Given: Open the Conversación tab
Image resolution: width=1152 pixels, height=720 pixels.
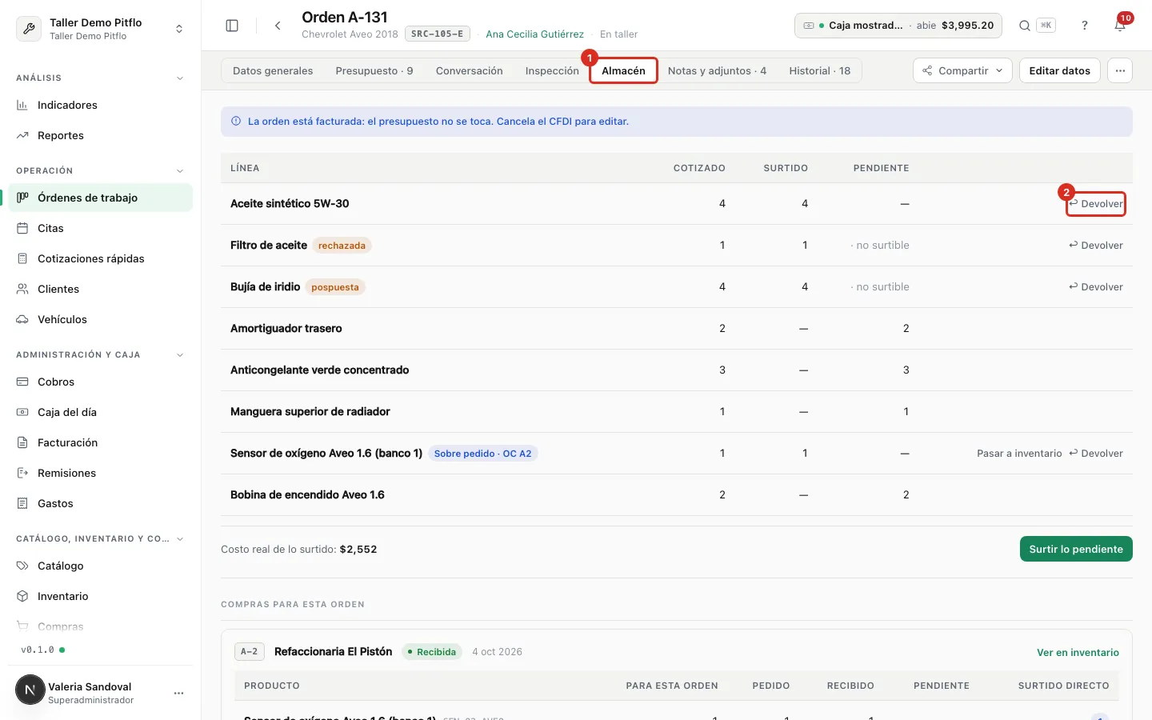Looking at the screenshot, I should click(x=470, y=70).
